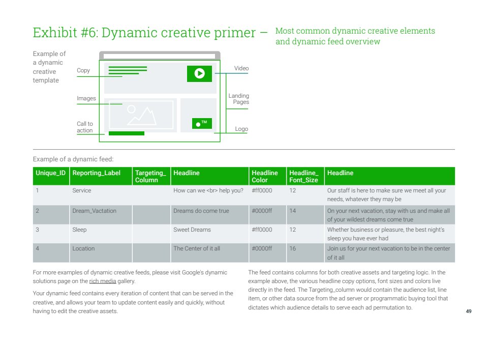Click the green TM logo badge
The image size is (488, 337).
202,124
